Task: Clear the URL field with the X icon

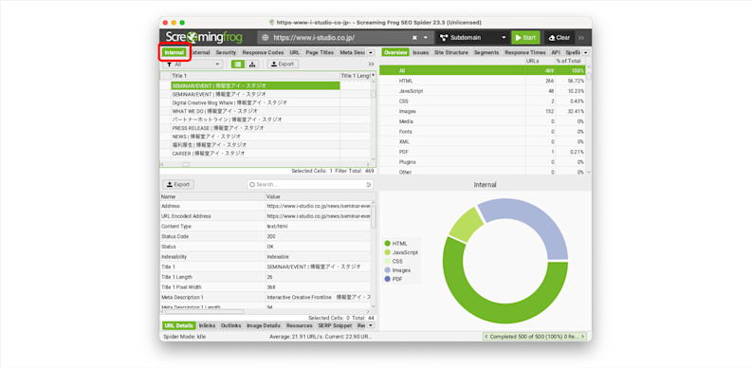Action: 414,37
